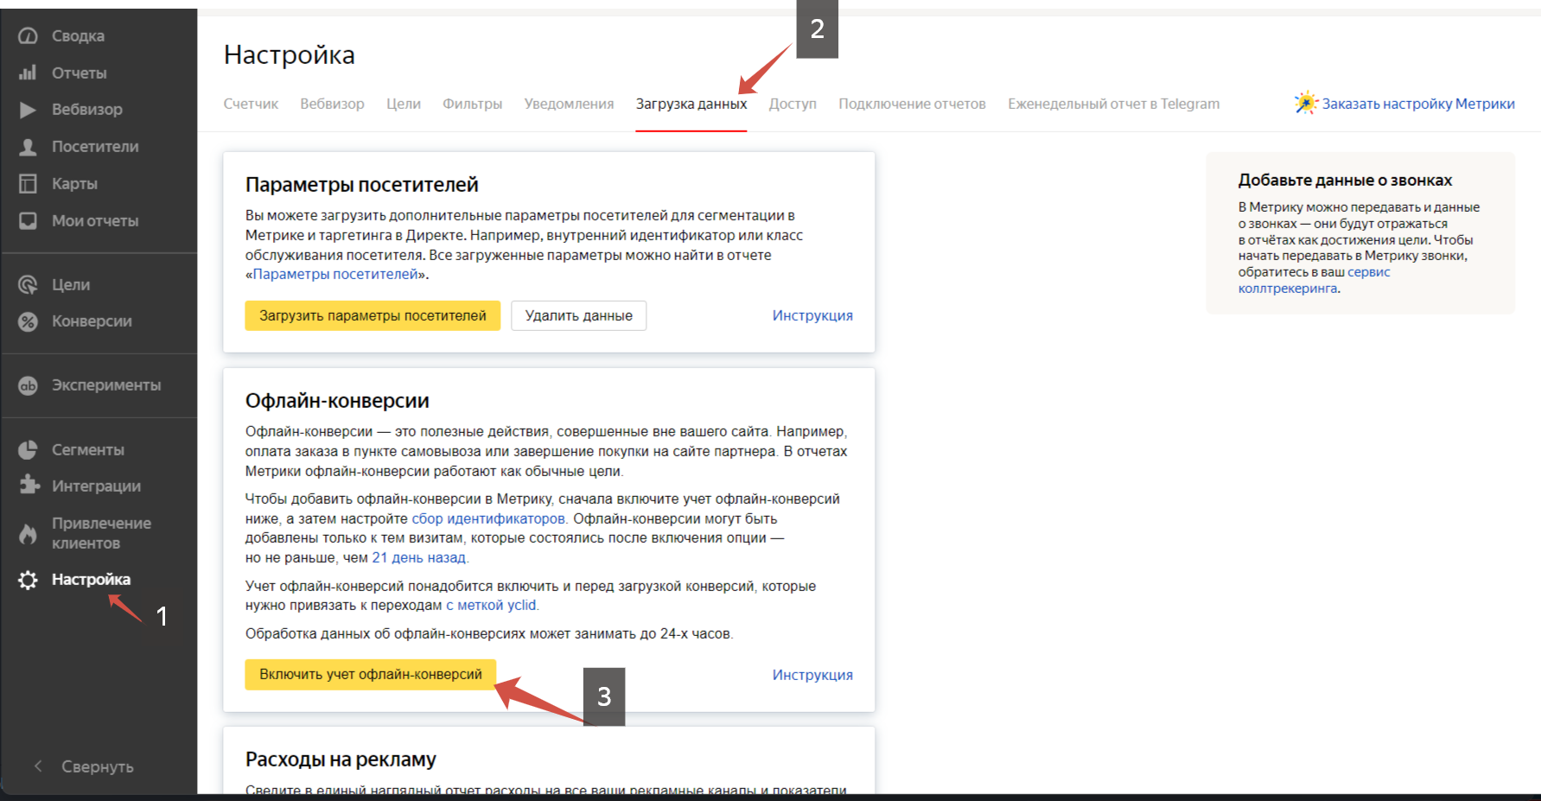Select the Фильтры tab
This screenshot has height=801, width=1541.
(x=472, y=104)
